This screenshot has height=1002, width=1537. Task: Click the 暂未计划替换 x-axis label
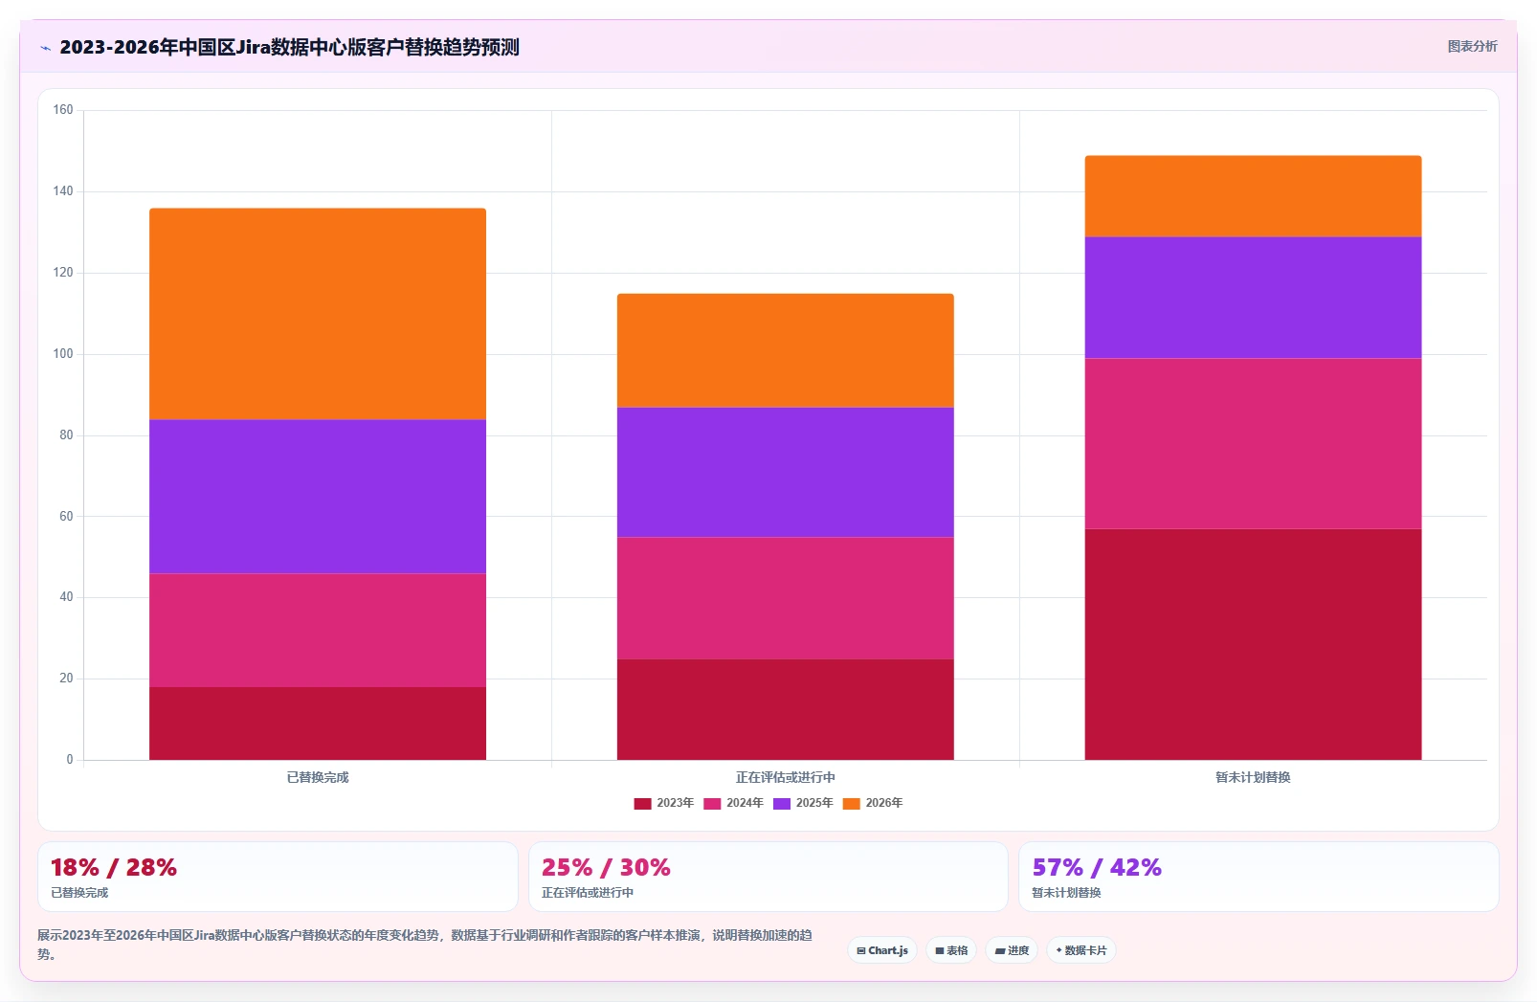coord(1254,777)
